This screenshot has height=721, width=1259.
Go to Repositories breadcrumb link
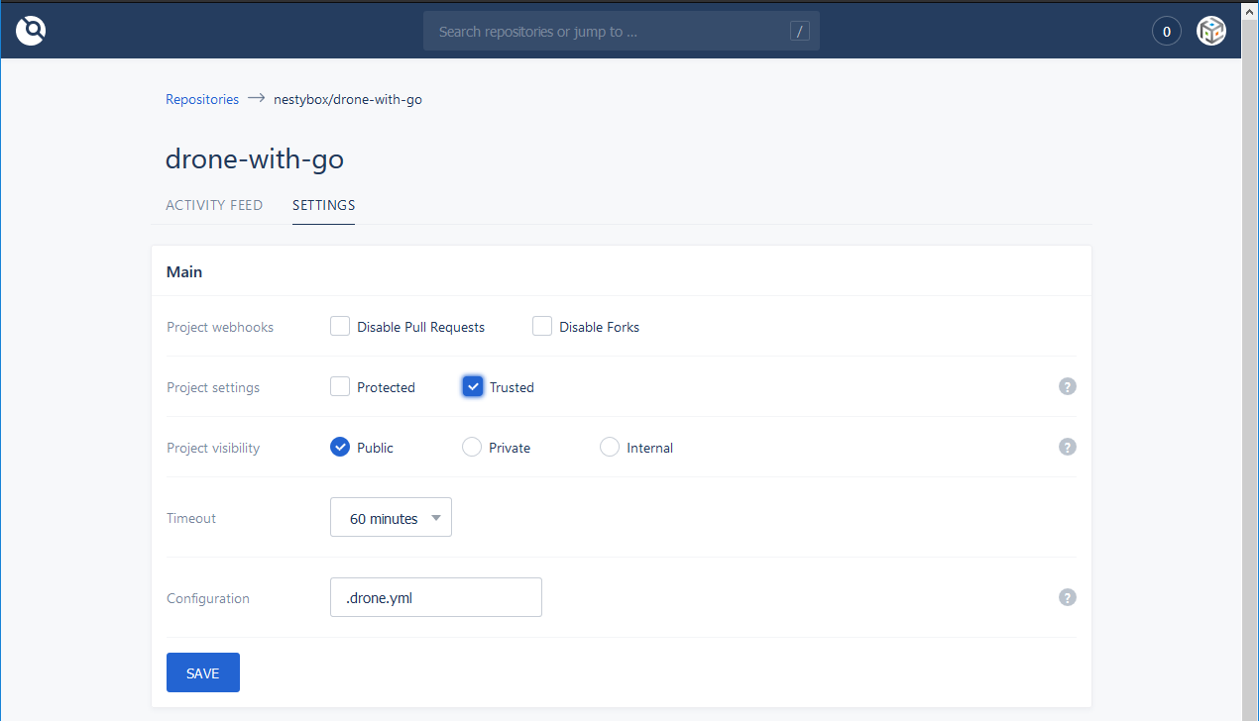coord(202,99)
